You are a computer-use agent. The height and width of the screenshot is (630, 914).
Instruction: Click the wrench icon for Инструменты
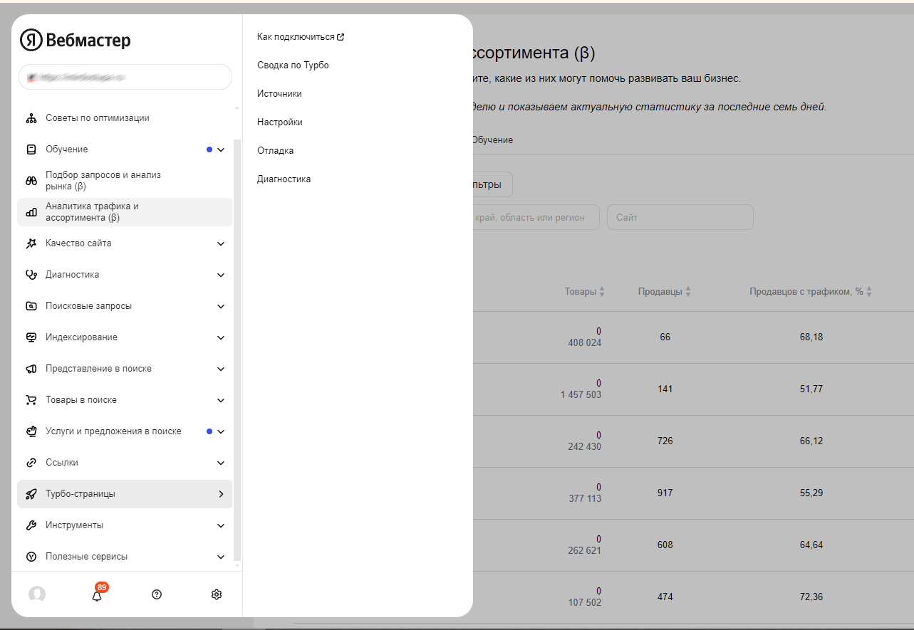(31, 525)
